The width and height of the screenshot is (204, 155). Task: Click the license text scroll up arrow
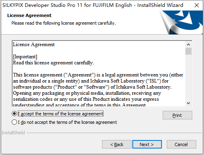[x=188, y=45]
